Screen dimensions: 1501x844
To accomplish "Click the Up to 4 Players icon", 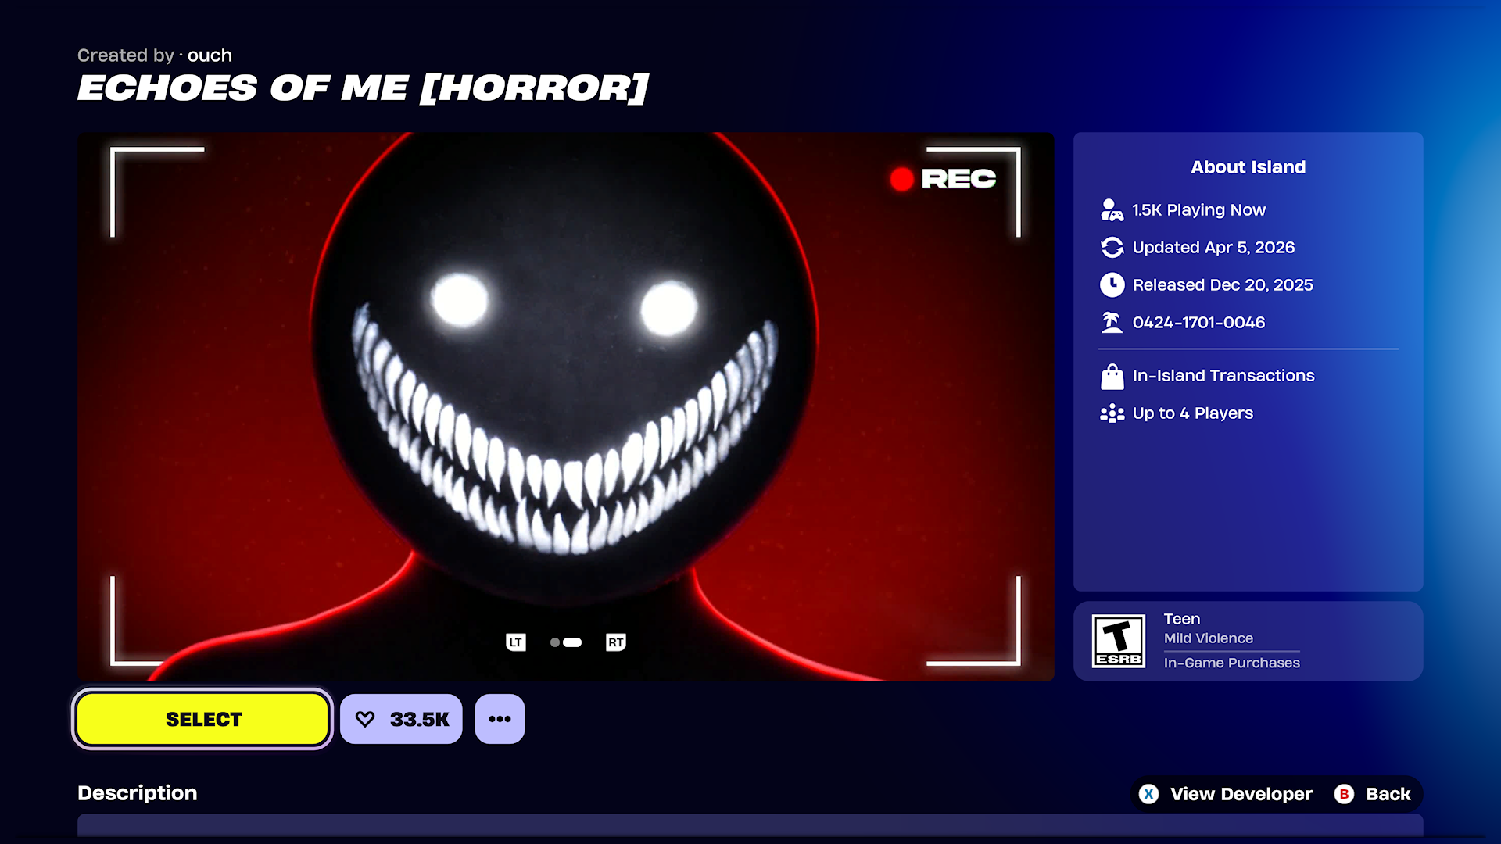I will pyautogui.click(x=1112, y=413).
